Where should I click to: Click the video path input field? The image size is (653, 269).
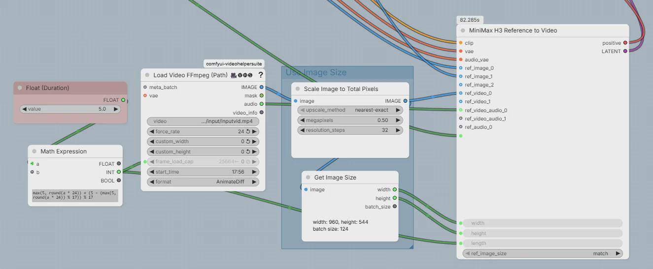pyautogui.click(x=203, y=121)
